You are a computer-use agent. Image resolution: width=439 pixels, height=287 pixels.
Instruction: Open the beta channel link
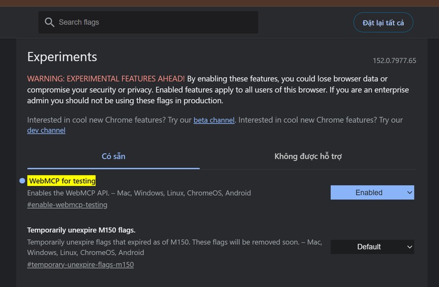tap(214, 120)
